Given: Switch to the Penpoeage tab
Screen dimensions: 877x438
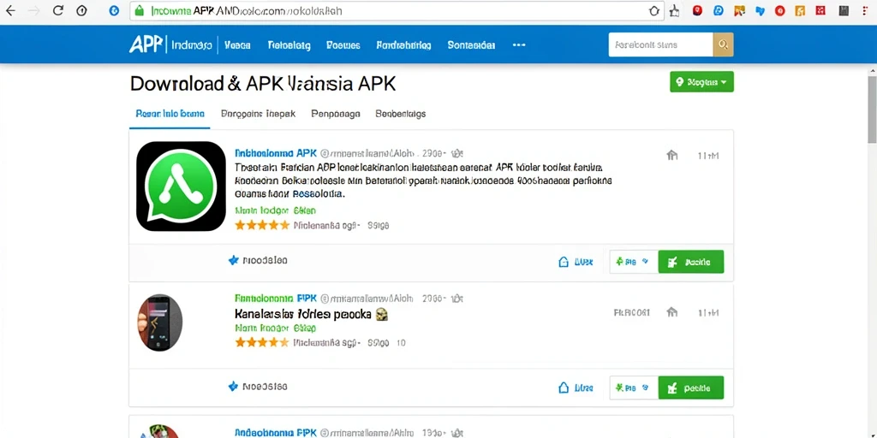Looking at the screenshot, I should tap(336, 114).
